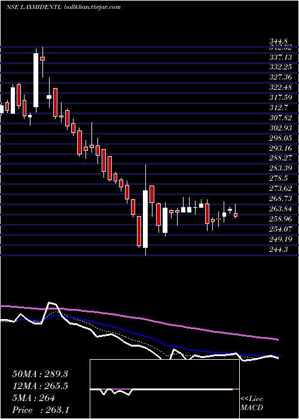The image size is (299, 419).
Task: Click the 50MA : 289.3 readout
Action: click(40, 374)
